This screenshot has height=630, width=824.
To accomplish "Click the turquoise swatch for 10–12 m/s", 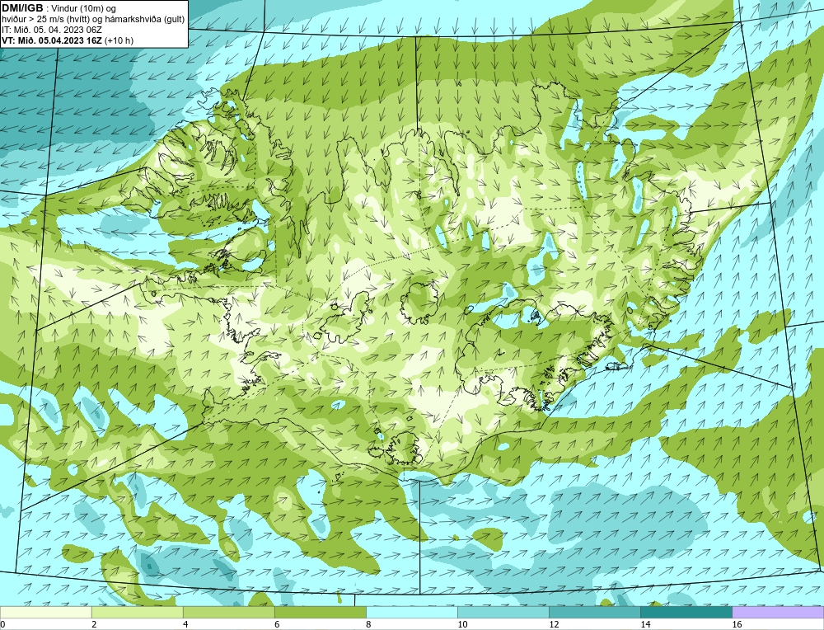I will coord(503,612).
